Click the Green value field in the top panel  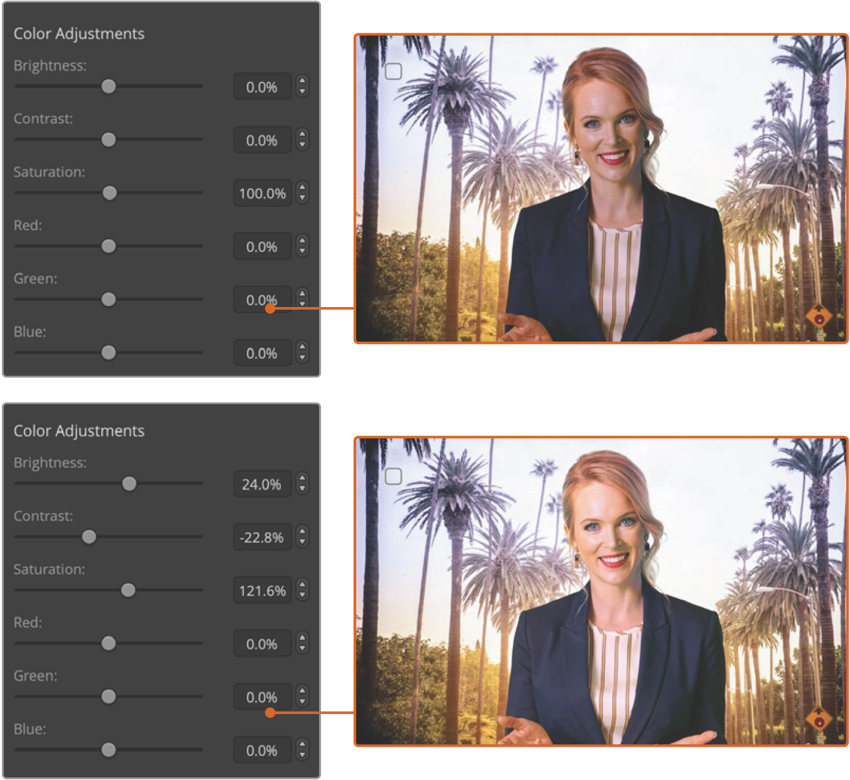262,300
